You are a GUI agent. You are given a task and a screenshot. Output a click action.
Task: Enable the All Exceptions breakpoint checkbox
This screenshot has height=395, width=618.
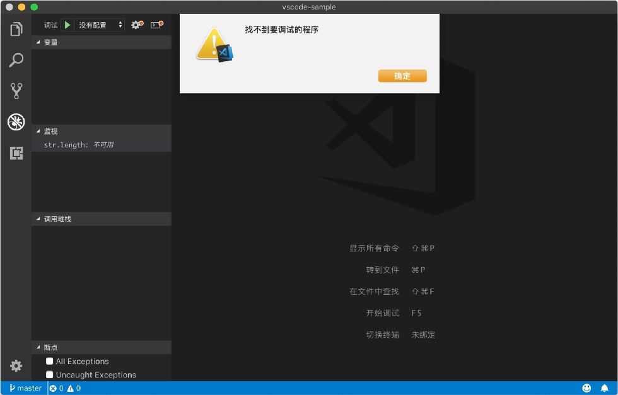pyautogui.click(x=49, y=361)
